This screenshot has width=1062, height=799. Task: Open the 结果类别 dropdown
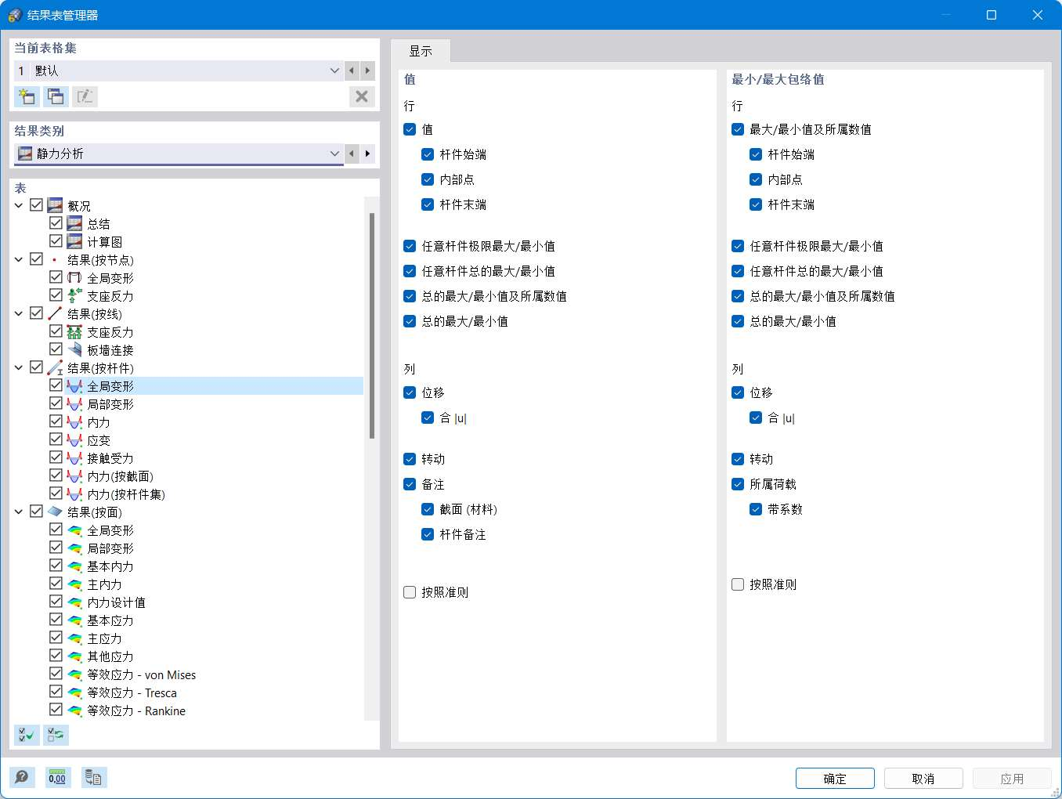click(x=334, y=154)
